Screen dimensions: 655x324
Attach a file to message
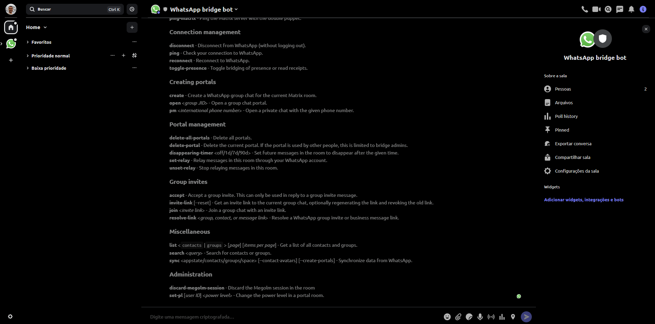coord(458,317)
